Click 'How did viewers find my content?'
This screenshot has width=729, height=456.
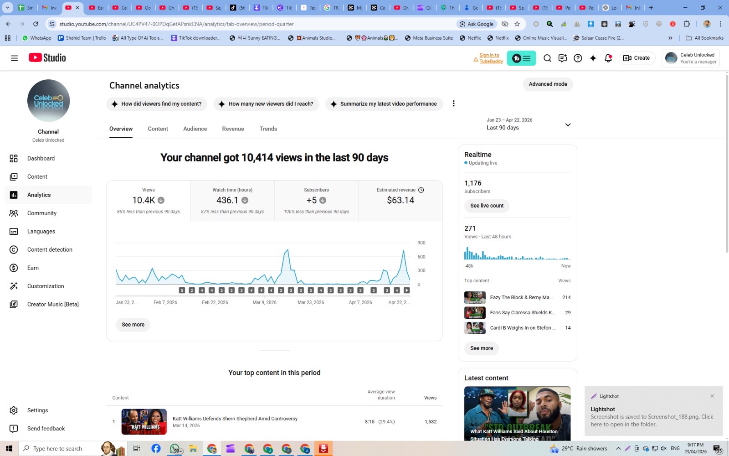point(157,104)
